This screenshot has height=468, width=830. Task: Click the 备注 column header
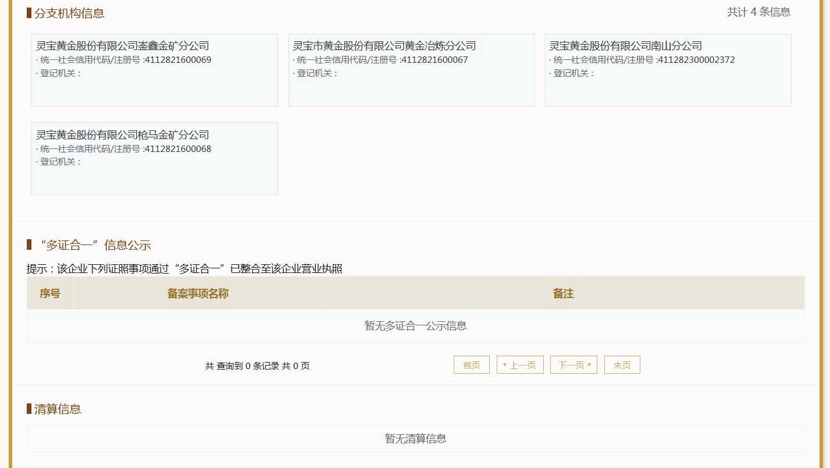[x=563, y=293]
